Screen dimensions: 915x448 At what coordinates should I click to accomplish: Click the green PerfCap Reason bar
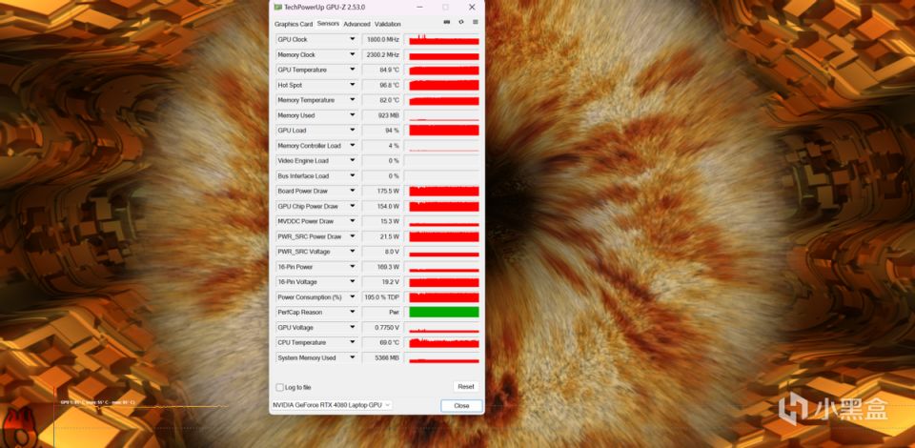tap(444, 312)
